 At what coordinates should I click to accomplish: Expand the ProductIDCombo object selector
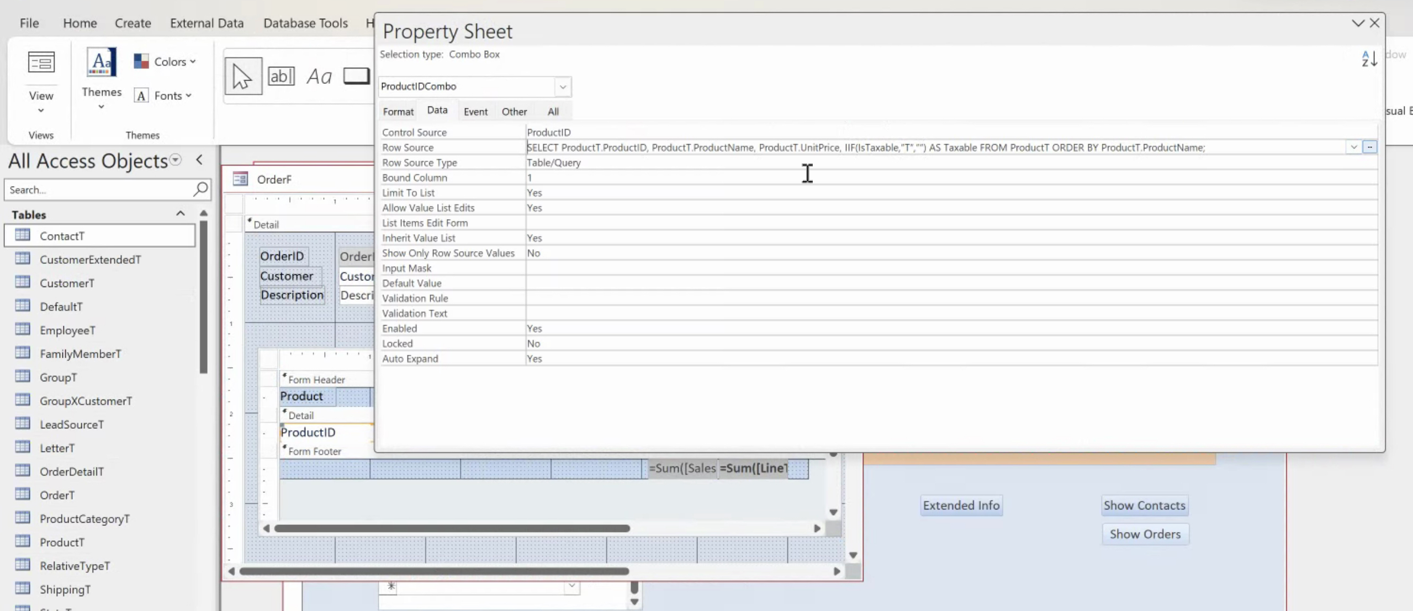tap(562, 87)
